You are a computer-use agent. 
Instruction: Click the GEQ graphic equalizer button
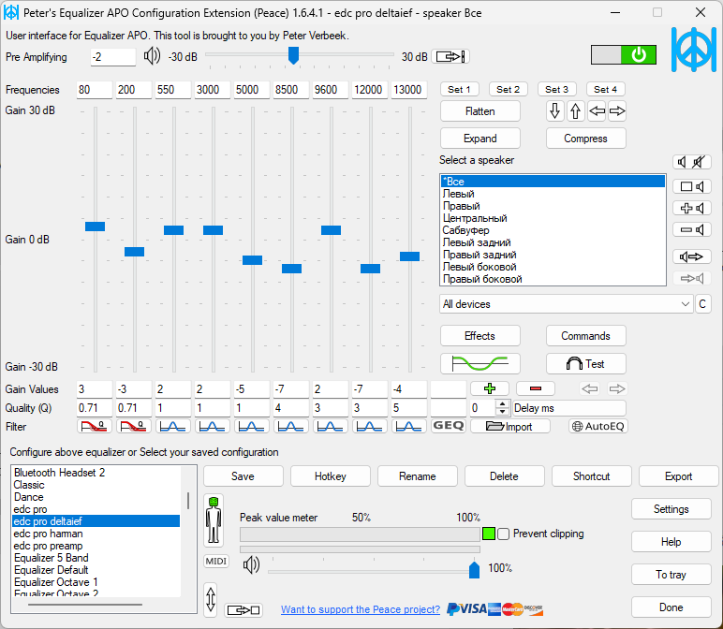[x=449, y=426]
